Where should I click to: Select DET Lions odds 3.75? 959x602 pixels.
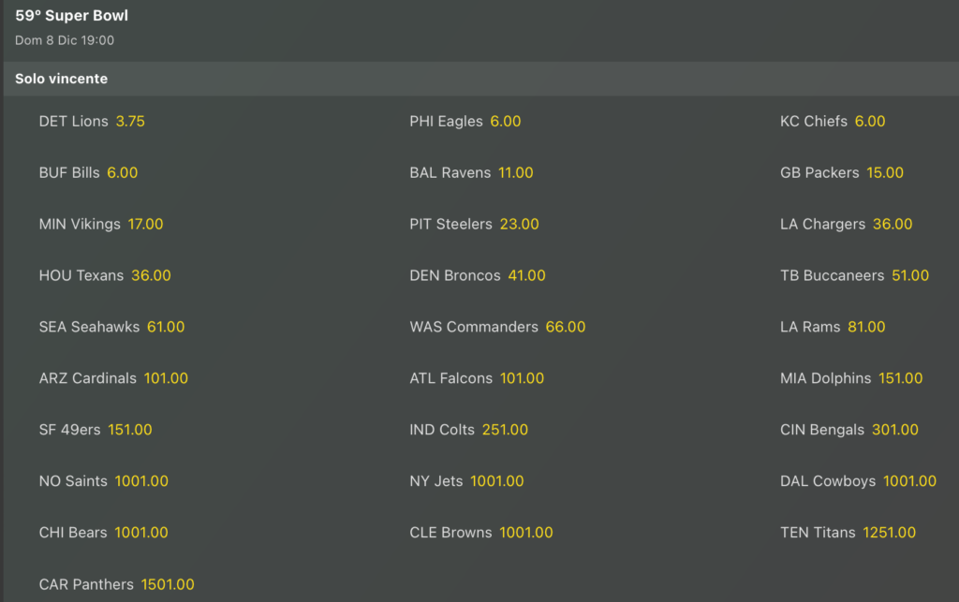(130, 122)
